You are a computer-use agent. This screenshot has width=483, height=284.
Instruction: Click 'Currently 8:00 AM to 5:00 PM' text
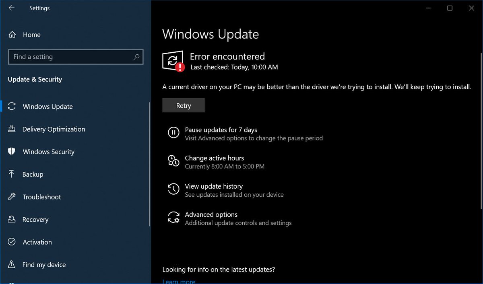[225, 166]
